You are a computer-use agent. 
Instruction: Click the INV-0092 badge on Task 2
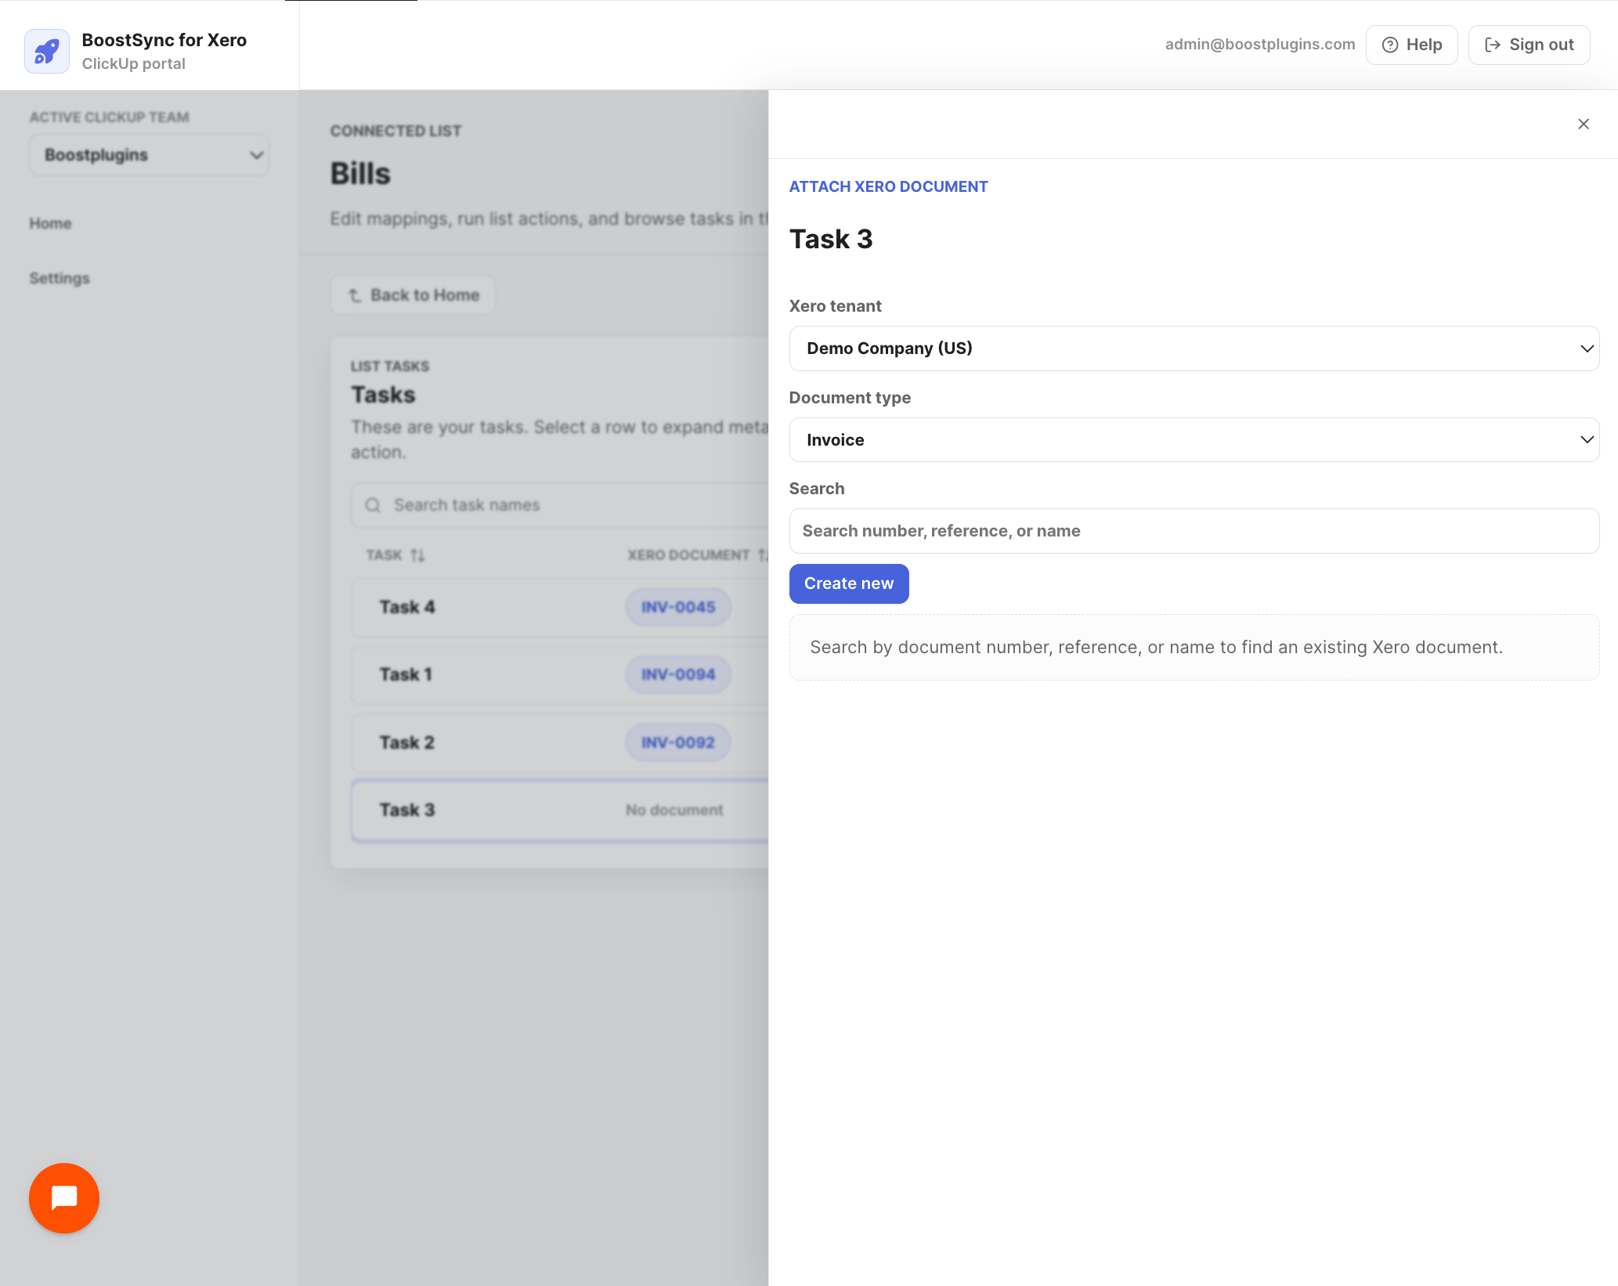point(678,742)
